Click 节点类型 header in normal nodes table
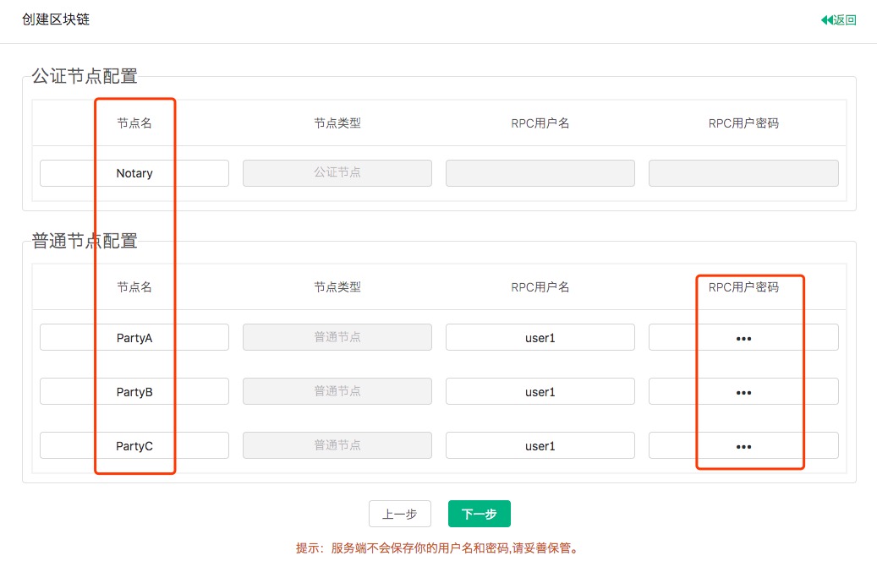Viewport: 877px width, 583px height. click(337, 287)
